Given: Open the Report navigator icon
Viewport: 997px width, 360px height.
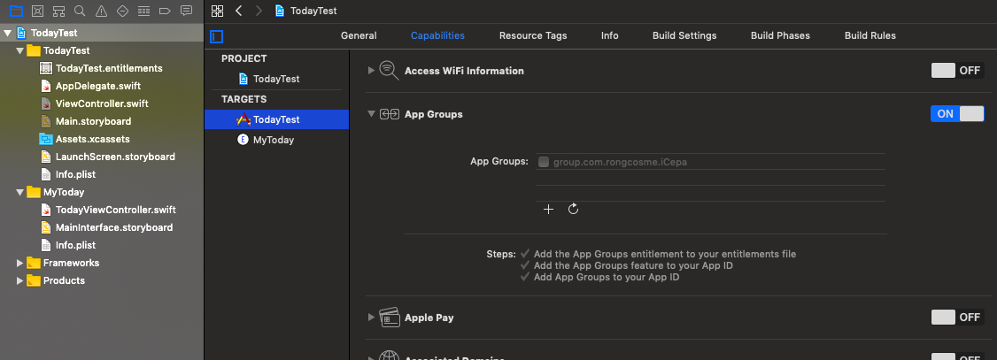Looking at the screenshot, I should 186,11.
